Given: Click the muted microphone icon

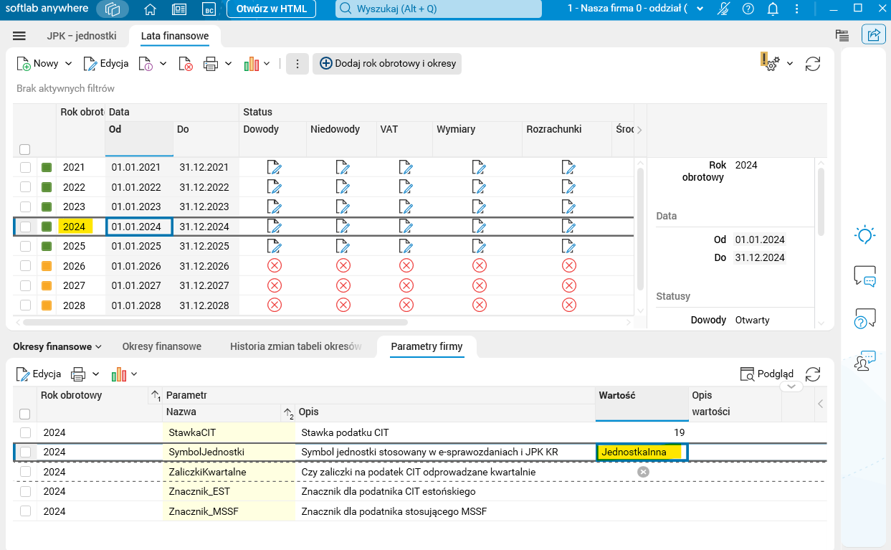Looking at the screenshot, I should click(724, 9).
